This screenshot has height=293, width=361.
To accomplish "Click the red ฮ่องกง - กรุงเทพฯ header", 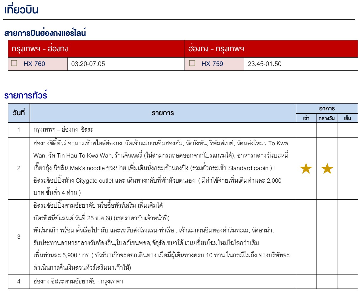I will coord(216,49).
